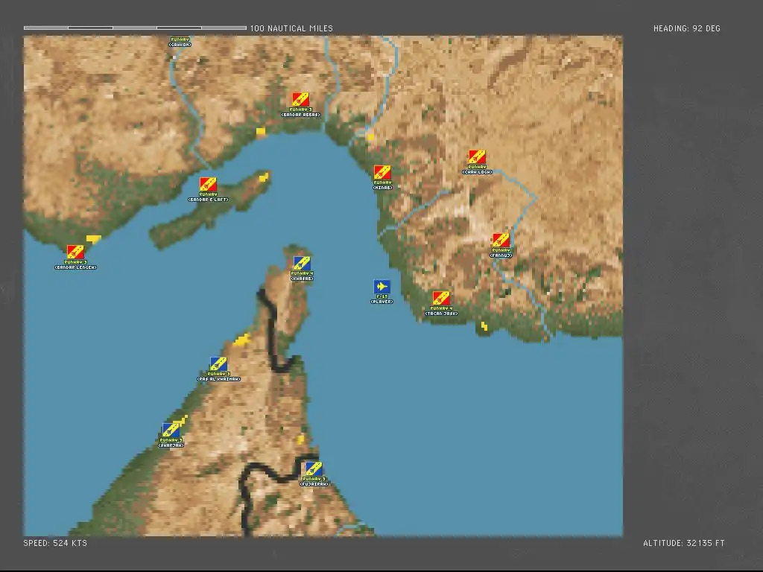This screenshot has height=572, width=763.
Task: Select yellow marker on island tip near Bandar e Laft
Action: 263,177
